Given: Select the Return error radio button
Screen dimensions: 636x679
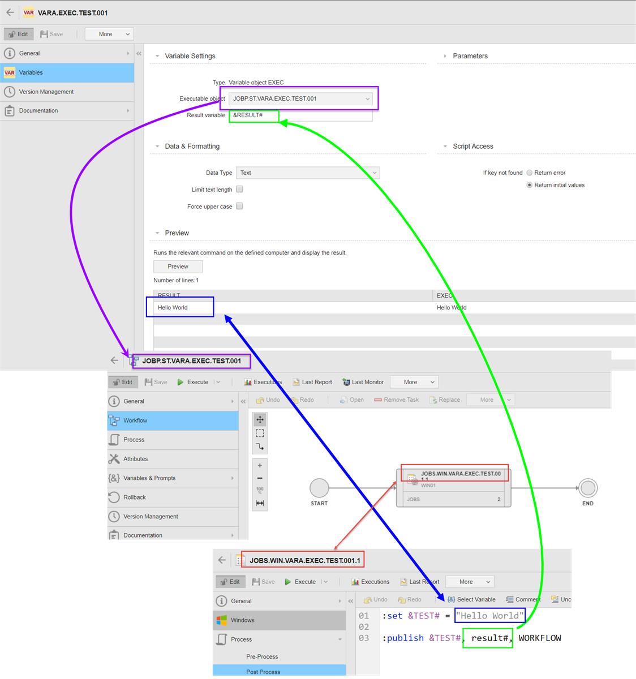Looking at the screenshot, I should pos(530,173).
